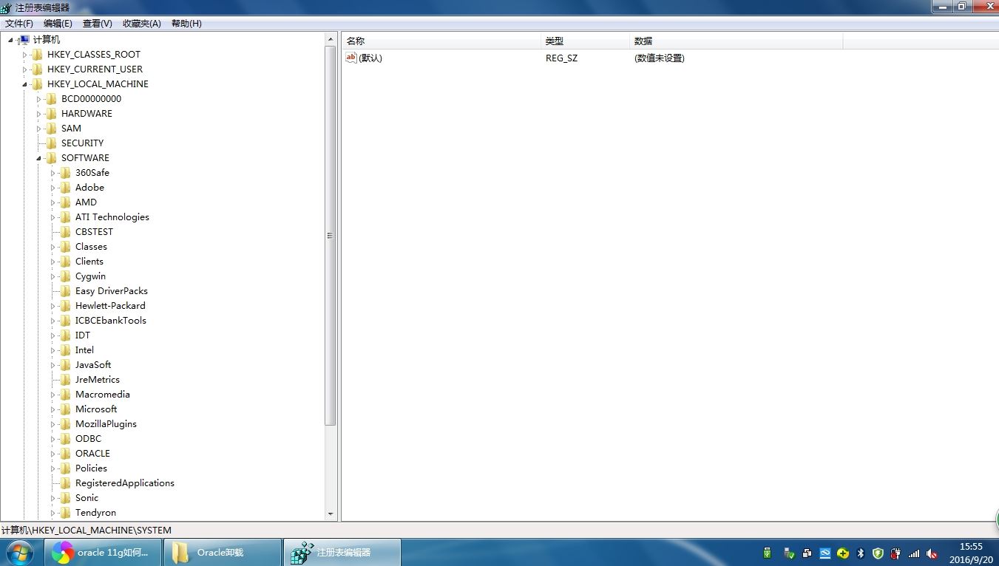999x566 pixels.
Task: Click the 类型 column header
Action: 585,41
